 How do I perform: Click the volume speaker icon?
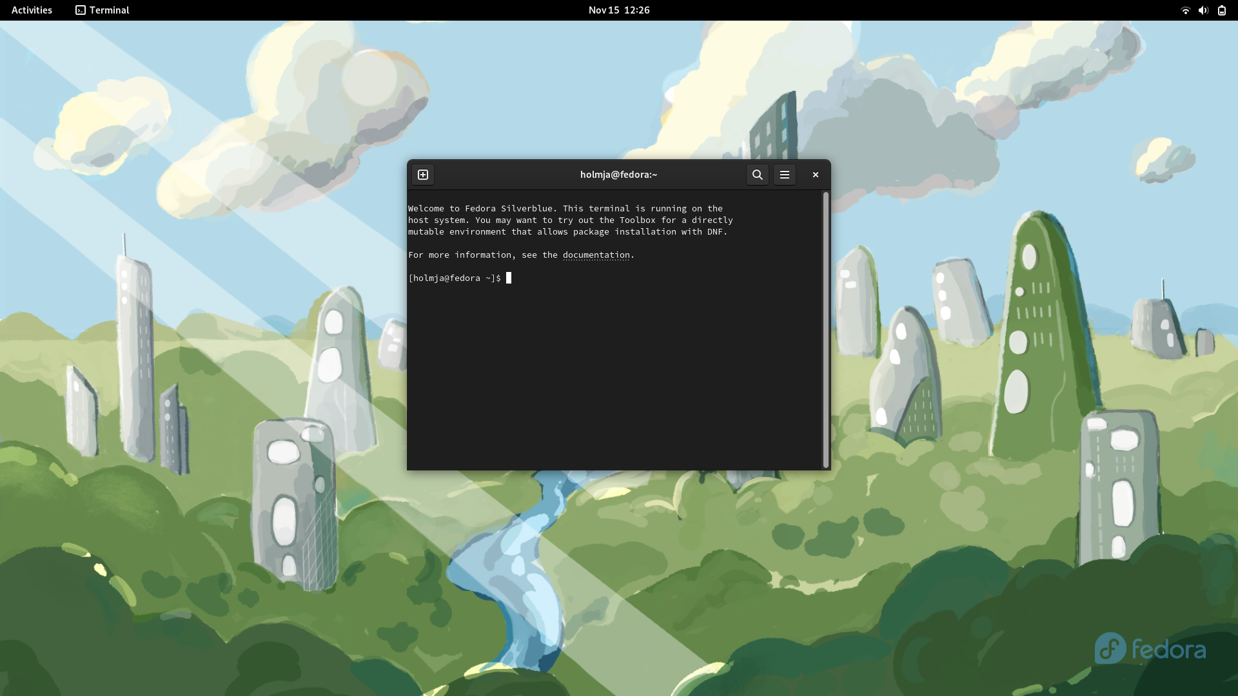click(x=1203, y=10)
